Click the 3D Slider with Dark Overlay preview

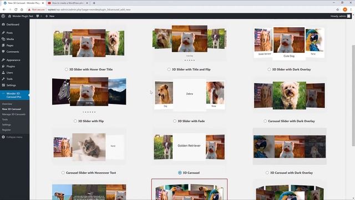pyautogui.click(x=290, y=43)
